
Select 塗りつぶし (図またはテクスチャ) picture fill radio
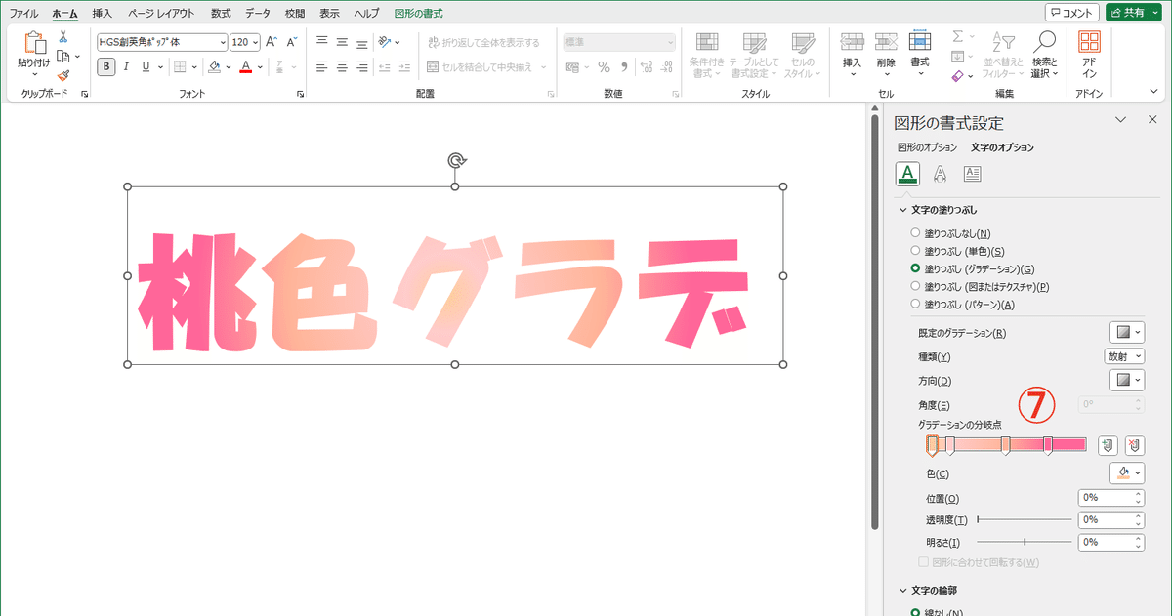(x=915, y=286)
